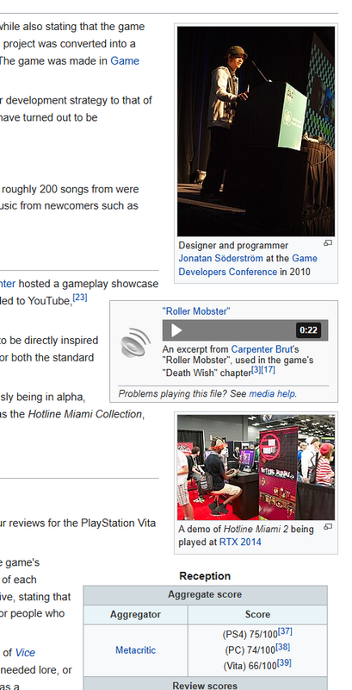352x690 pixels.
Task: Click the photo of the speaker at the podium
Action: coord(256,131)
